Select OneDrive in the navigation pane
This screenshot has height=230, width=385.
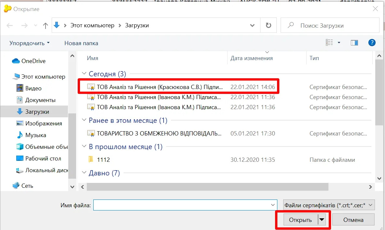click(33, 61)
